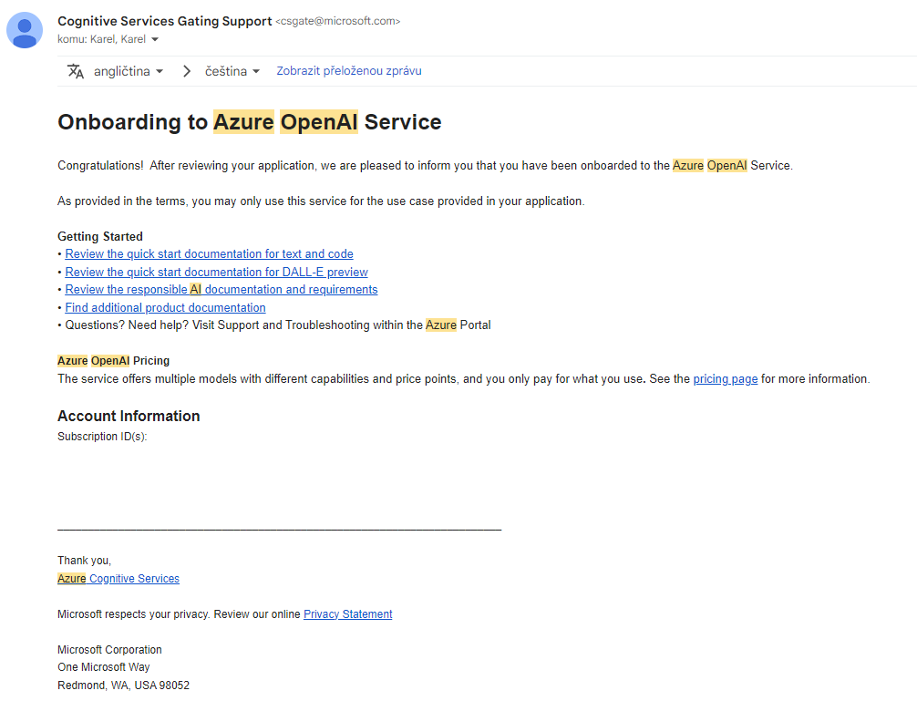Click the Thank you, text

84,560
